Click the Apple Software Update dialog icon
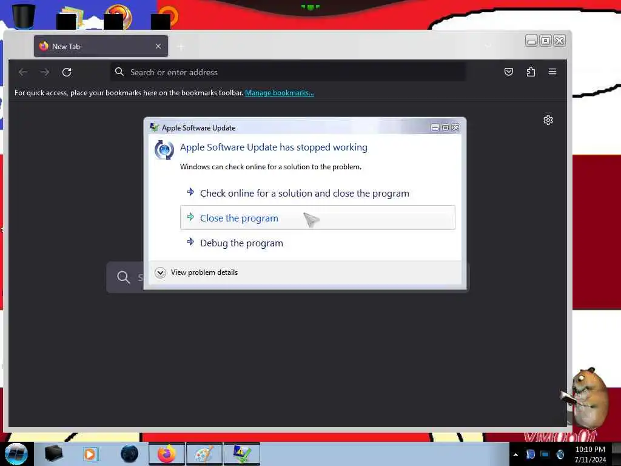Image resolution: width=621 pixels, height=466 pixels. (x=164, y=150)
